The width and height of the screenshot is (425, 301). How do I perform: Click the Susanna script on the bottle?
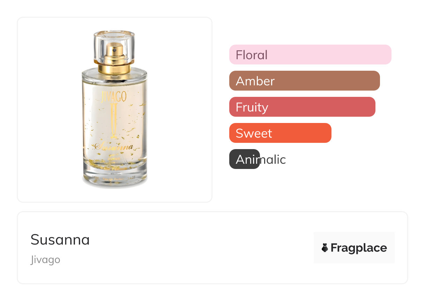coord(114,147)
